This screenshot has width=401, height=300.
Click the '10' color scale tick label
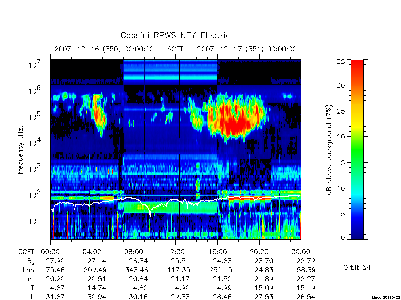pos(341,188)
